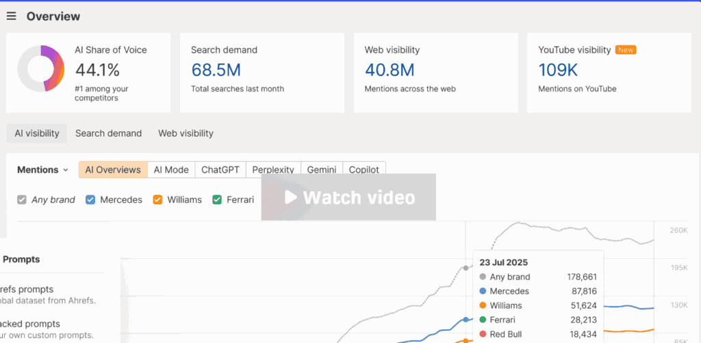Click the 40.8M web visibility figure
This screenshot has height=343, width=701.
[x=390, y=70]
